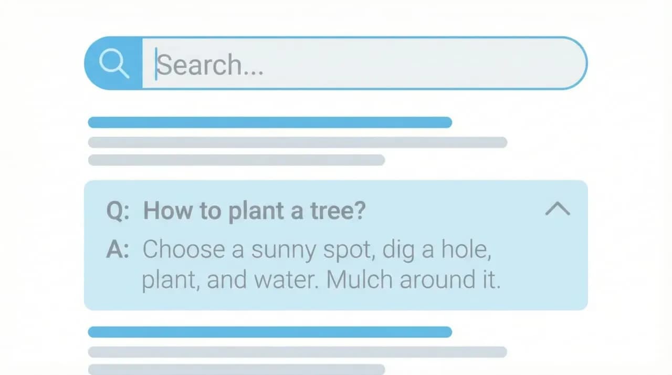Viewport: 672px width, 375px height.
Task: Click the "A:" label in the FAQ card
Action: coord(118,249)
